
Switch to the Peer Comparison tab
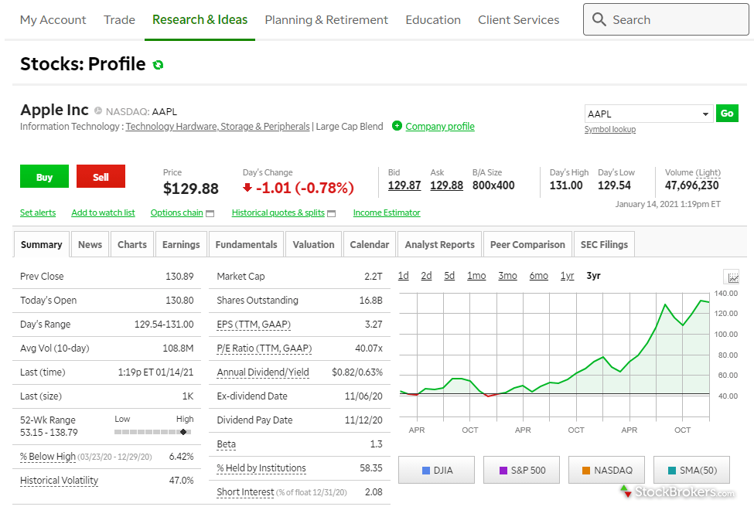pyautogui.click(x=527, y=244)
